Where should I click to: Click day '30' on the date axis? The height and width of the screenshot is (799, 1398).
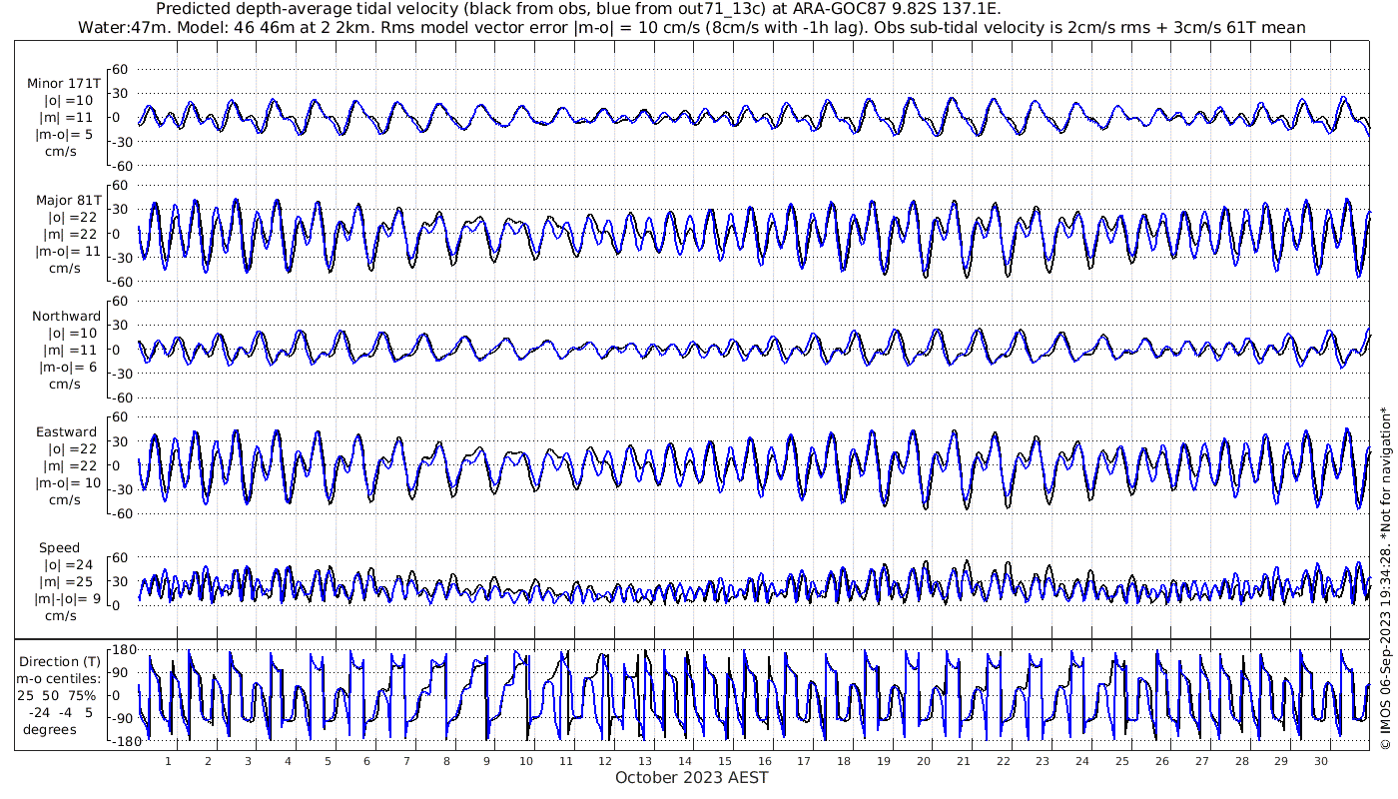[x=1321, y=760]
